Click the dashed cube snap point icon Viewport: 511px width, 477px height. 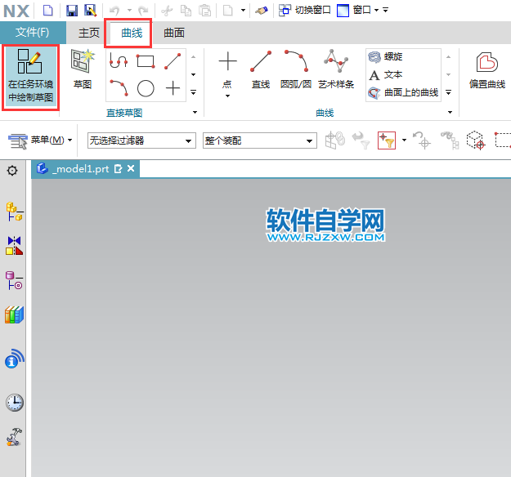coord(476,140)
